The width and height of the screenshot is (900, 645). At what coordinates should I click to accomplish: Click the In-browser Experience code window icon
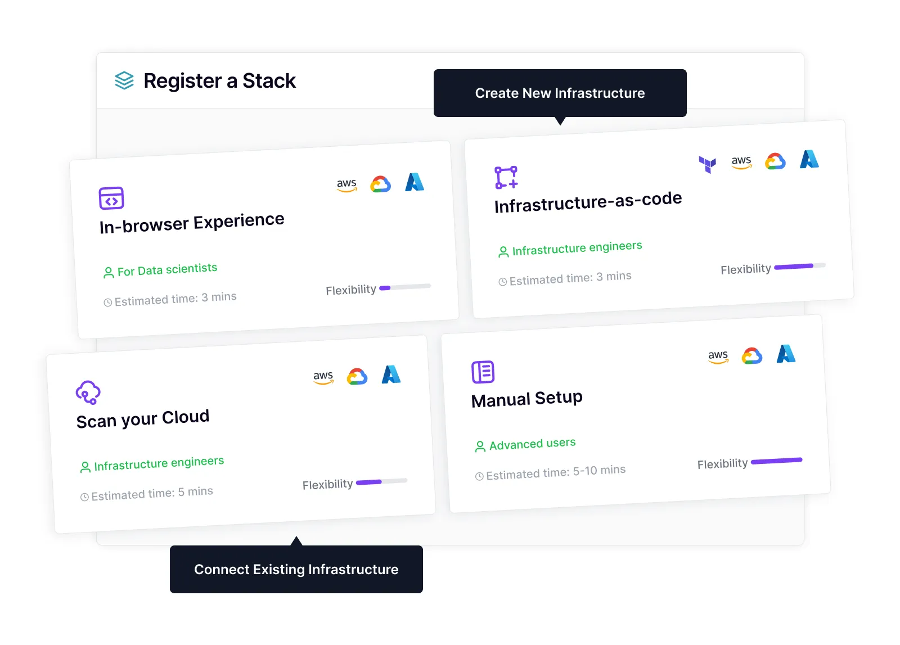pos(111,198)
